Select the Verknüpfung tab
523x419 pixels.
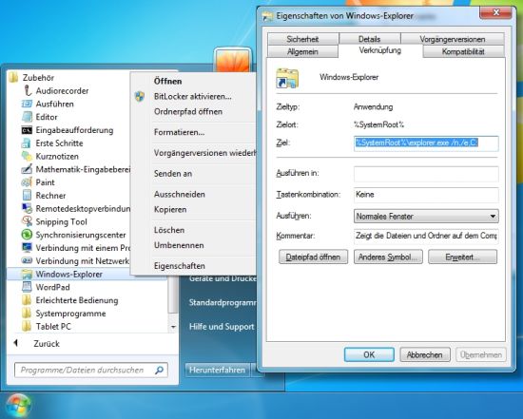380,50
